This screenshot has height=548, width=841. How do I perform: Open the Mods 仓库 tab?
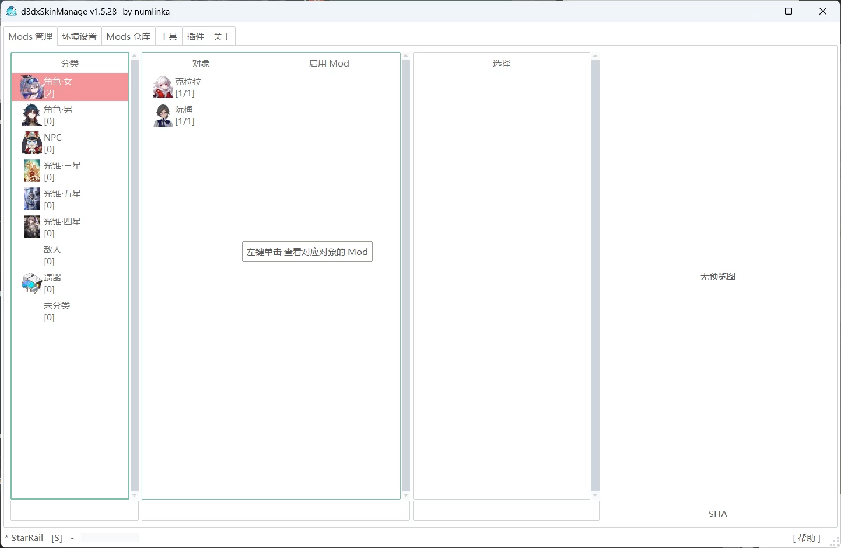coord(128,36)
